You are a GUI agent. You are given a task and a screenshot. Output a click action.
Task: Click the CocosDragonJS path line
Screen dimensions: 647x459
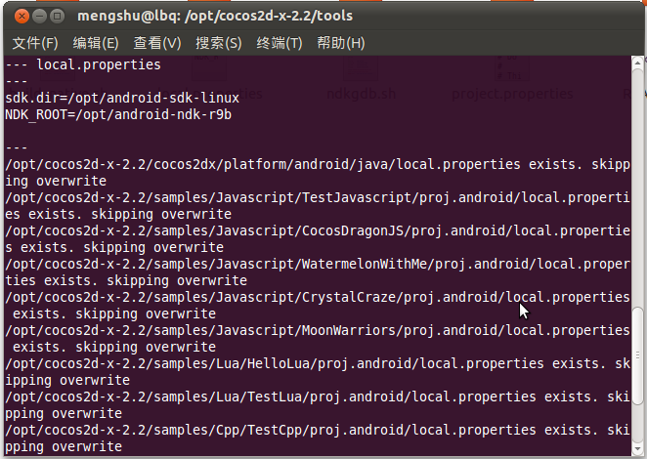(318, 230)
